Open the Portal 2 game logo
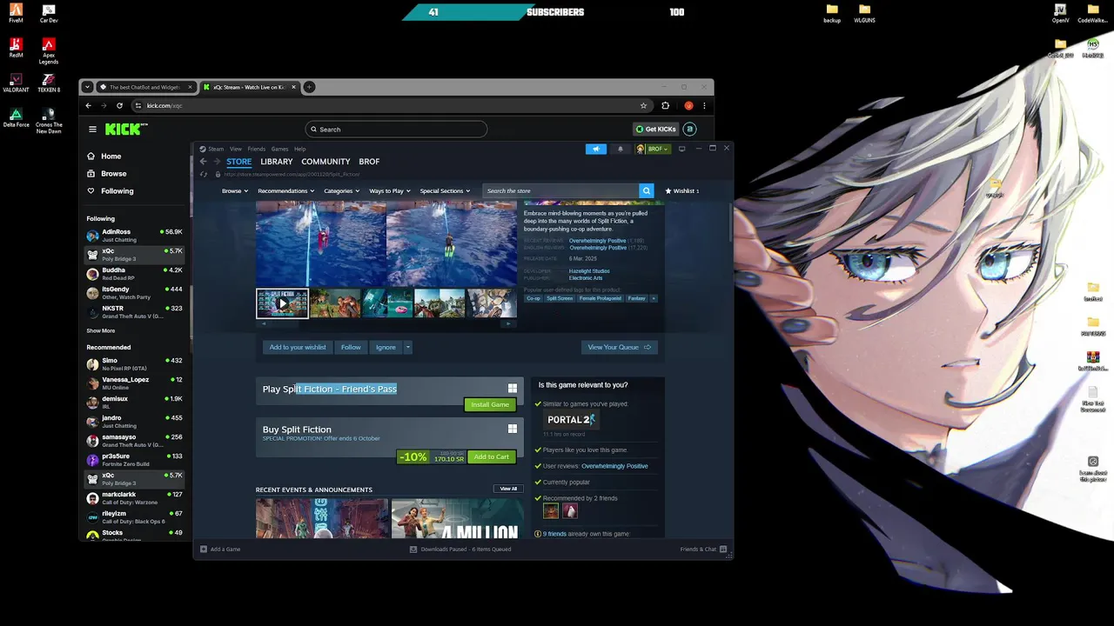The image size is (1114, 626). [571, 419]
